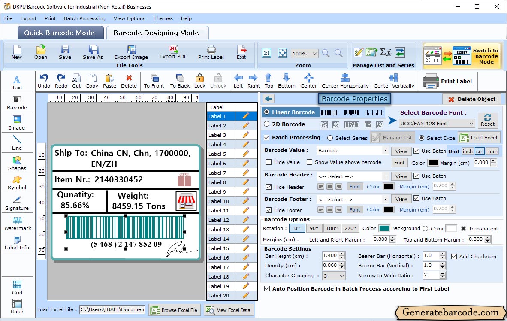Viewport: 507px width, 321px height.
Task: Toggle the Grid display
Action: pos(17,288)
